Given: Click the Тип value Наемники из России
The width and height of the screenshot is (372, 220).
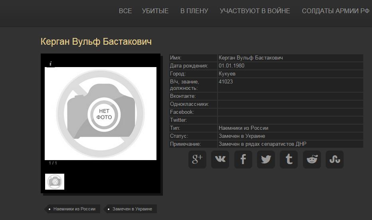Looking at the screenshot, I should point(243,128).
